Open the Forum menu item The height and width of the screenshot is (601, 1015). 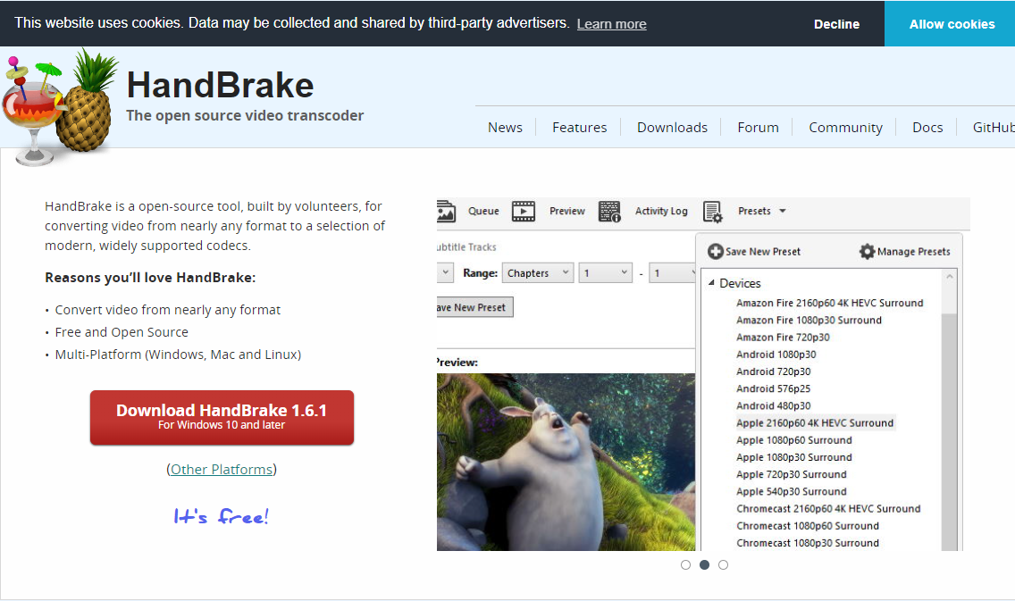758,128
